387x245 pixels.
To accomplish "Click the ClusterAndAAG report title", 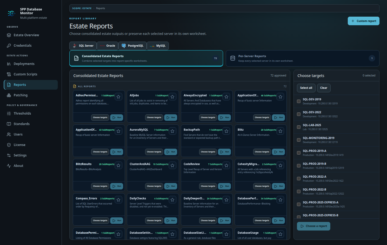I will click(140, 164).
